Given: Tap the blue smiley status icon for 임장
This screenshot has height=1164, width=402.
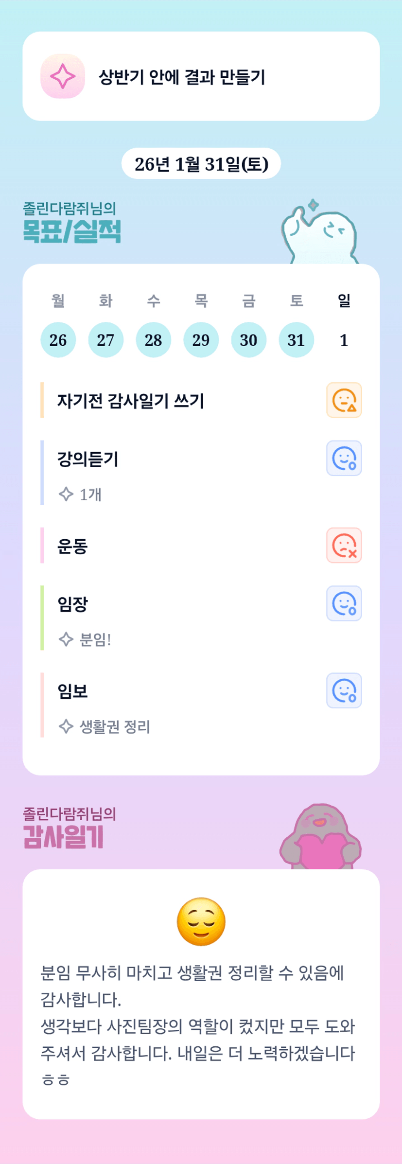Looking at the screenshot, I should [x=344, y=603].
